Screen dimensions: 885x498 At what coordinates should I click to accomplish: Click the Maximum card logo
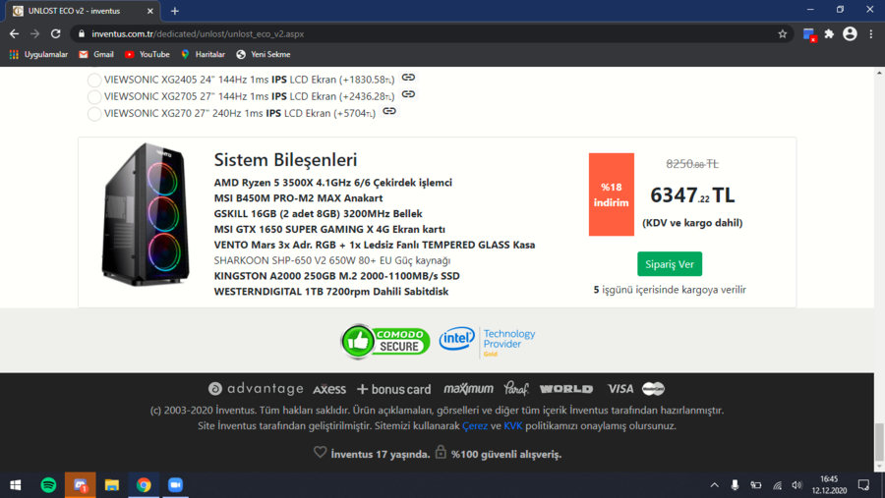[468, 389]
